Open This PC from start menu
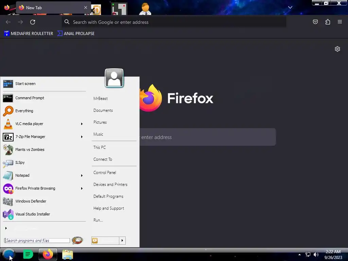348x261 pixels. pyautogui.click(x=100, y=147)
